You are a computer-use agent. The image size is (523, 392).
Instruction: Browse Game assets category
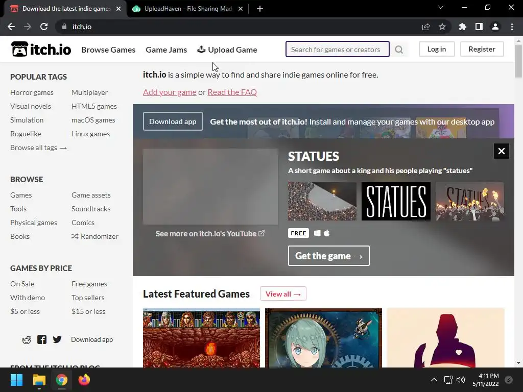pos(91,195)
